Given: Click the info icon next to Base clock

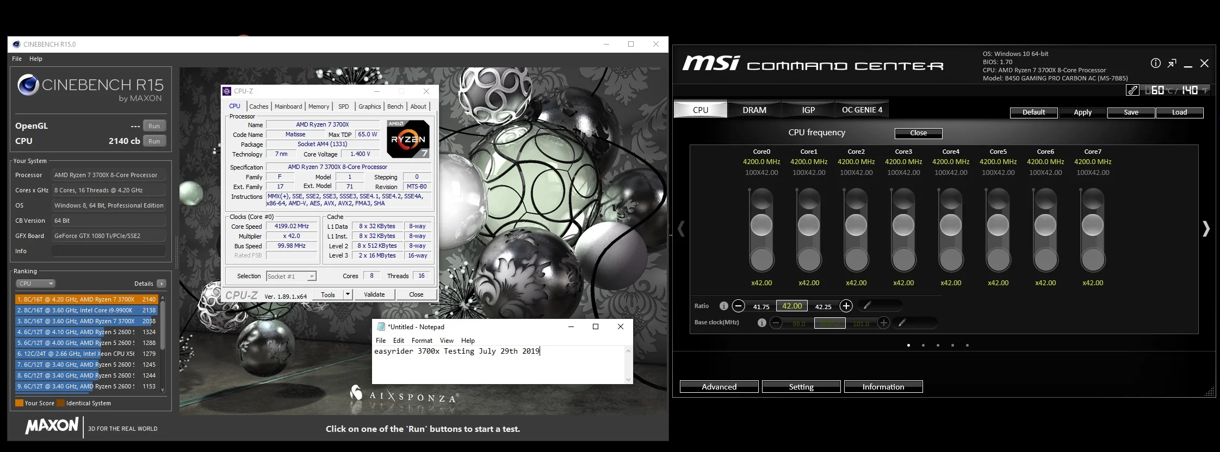Looking at the screenshot, I should pyautogui.click(x=761, y=323).
